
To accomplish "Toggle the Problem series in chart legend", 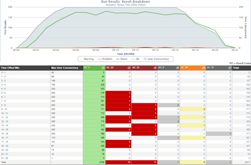I will tap(105, 59).
